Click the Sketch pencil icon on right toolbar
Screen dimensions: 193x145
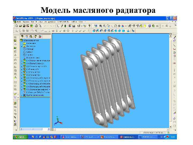175,37
